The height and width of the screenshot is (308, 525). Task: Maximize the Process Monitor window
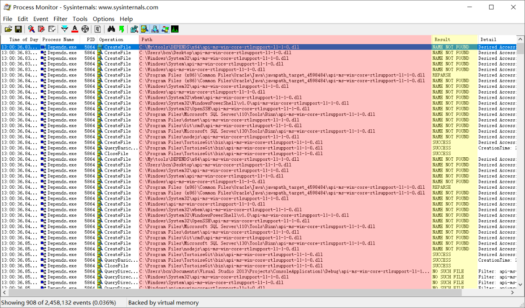coord(491,7)
